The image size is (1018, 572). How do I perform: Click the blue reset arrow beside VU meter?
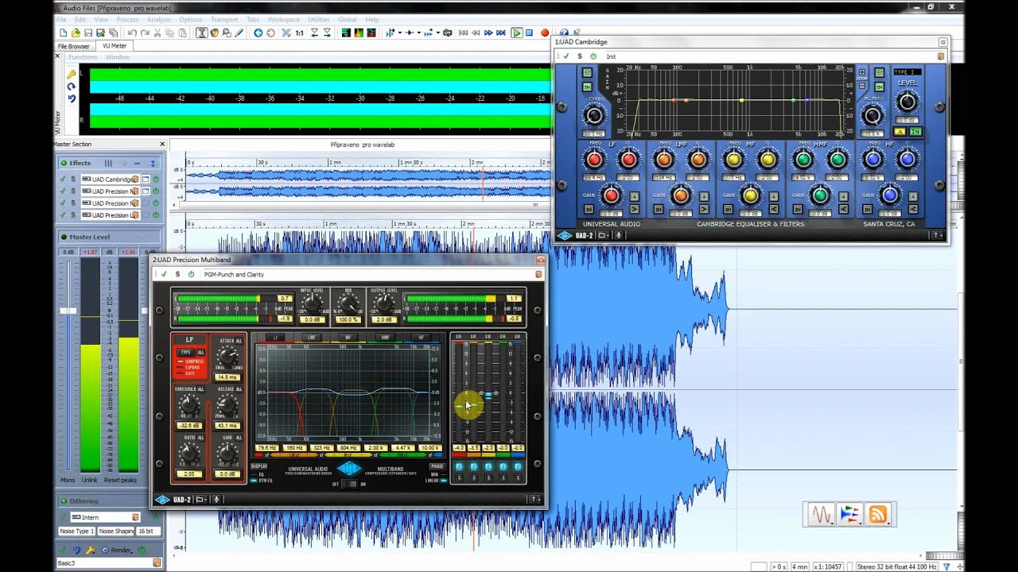[72, 99]
